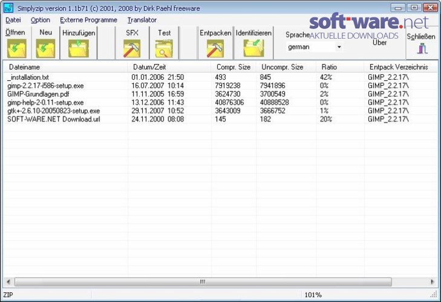Image resolution: width=441 pixels, height=302 pixels.
Task: Click the Entpacken hammer icon
Action: point(215,48)
